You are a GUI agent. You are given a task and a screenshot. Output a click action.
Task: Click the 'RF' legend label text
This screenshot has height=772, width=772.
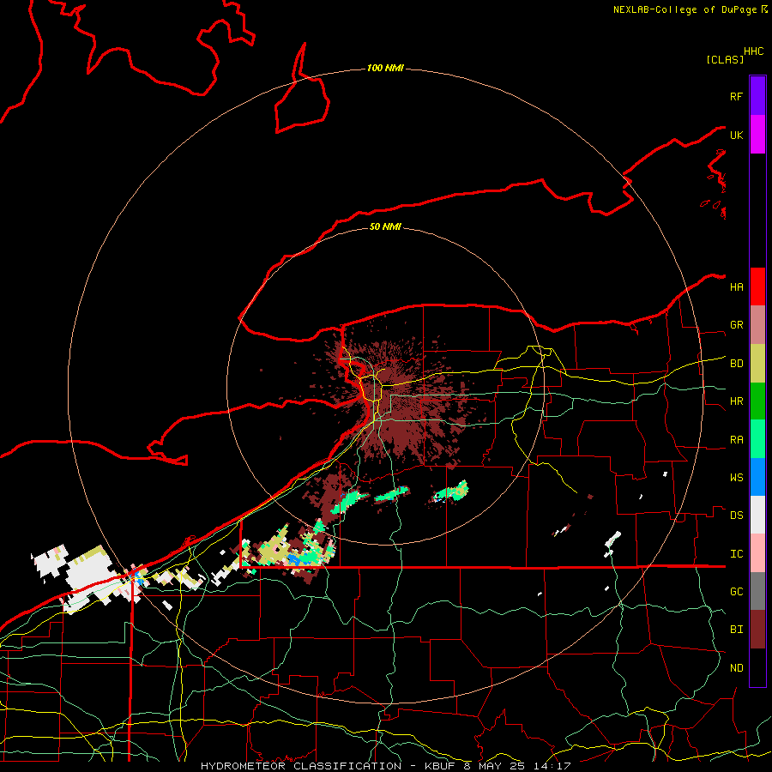pos(736,96)
